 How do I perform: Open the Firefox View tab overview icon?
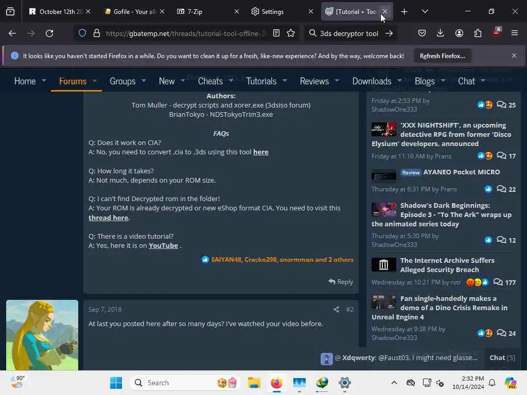point(10,11)
